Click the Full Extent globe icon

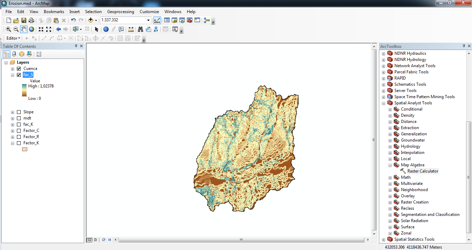point(31,29)
